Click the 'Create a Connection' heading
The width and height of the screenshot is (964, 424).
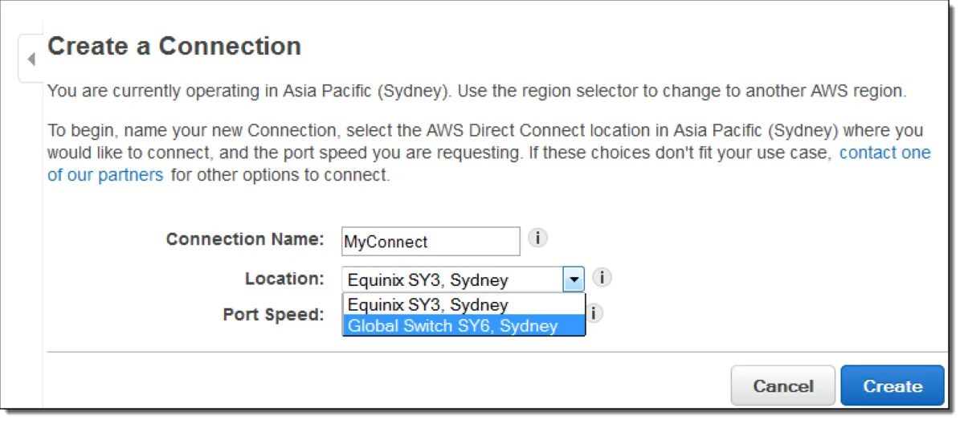pos(174,47)
